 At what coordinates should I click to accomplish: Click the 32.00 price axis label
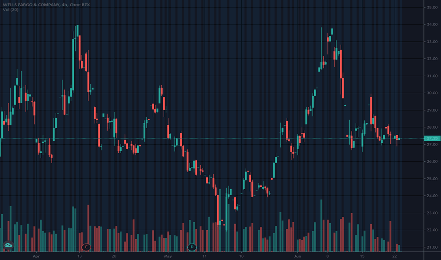point(432,59)
